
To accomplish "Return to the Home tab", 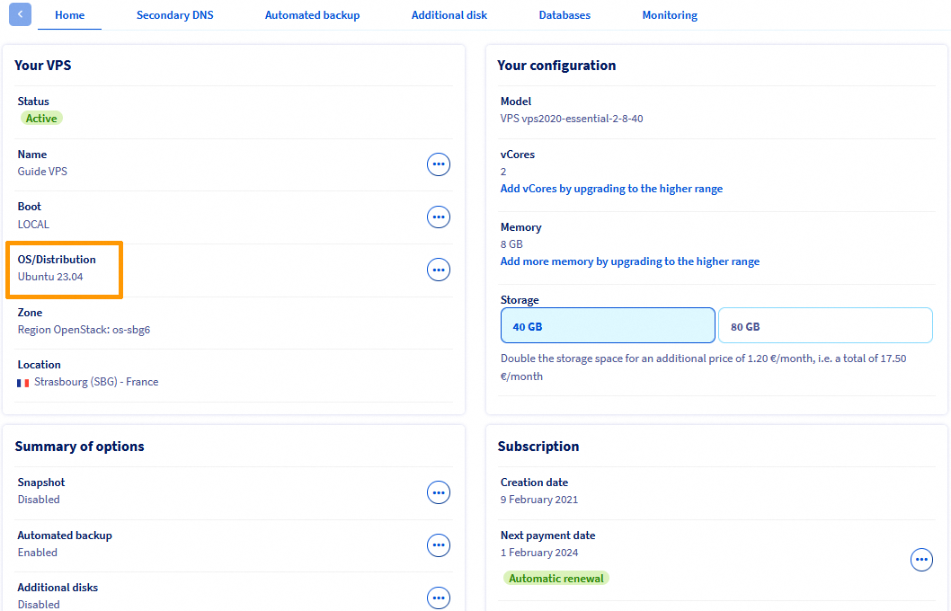I will pyautogui.click(x=69, y=14).
